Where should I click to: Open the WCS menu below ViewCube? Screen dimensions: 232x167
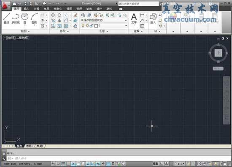218,69
